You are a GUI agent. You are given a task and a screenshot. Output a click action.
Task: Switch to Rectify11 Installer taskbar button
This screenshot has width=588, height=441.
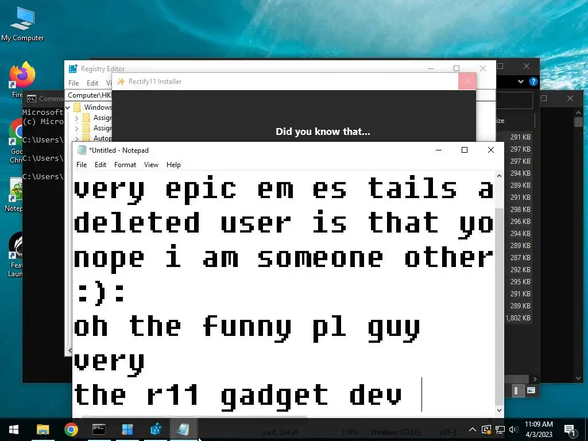(x=127, y=430)
